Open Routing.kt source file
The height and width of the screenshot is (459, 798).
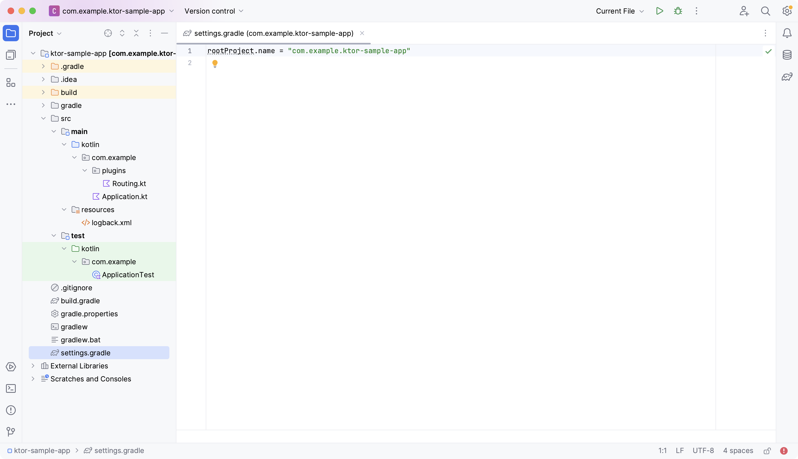click(x=129, y=183)
